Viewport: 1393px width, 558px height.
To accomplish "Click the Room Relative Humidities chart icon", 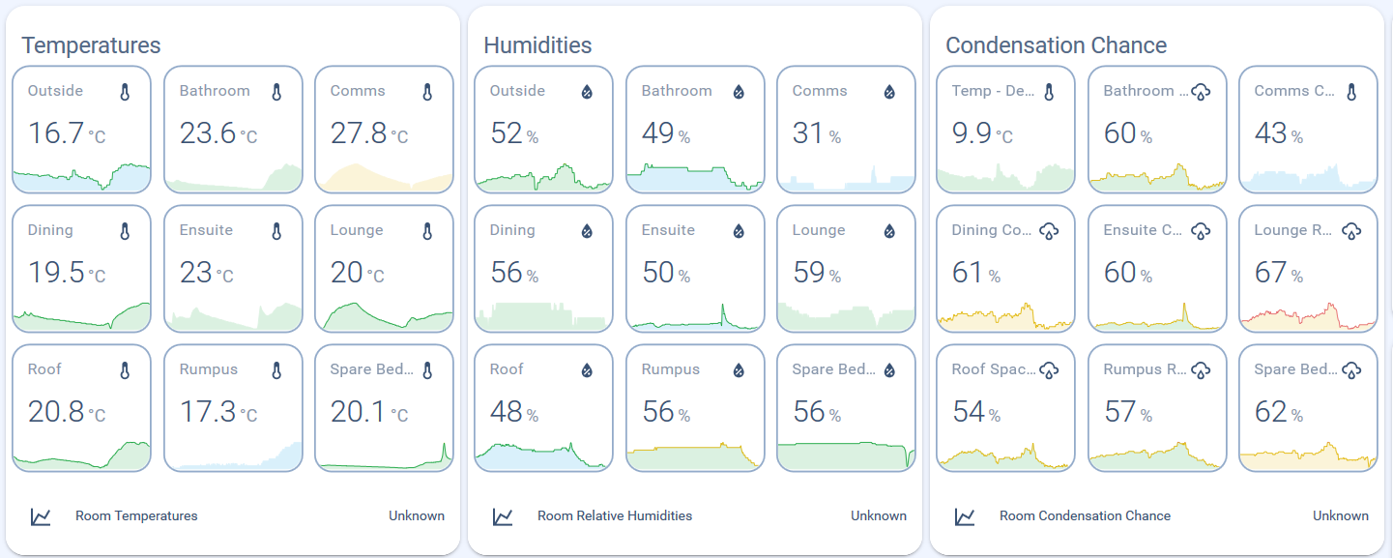I will (x=503, y=516).
